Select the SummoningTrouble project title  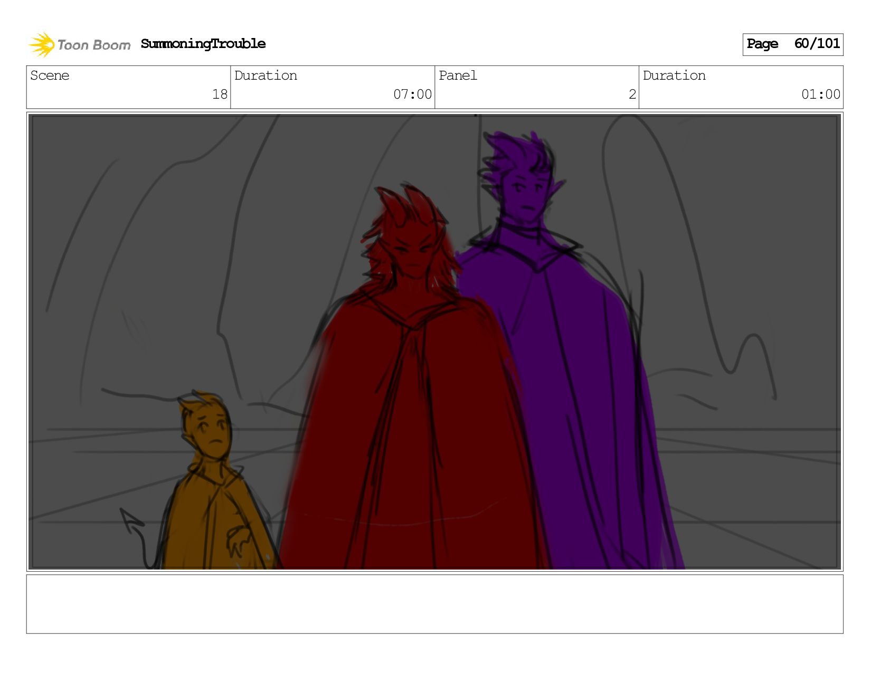[x=203, y=44]
